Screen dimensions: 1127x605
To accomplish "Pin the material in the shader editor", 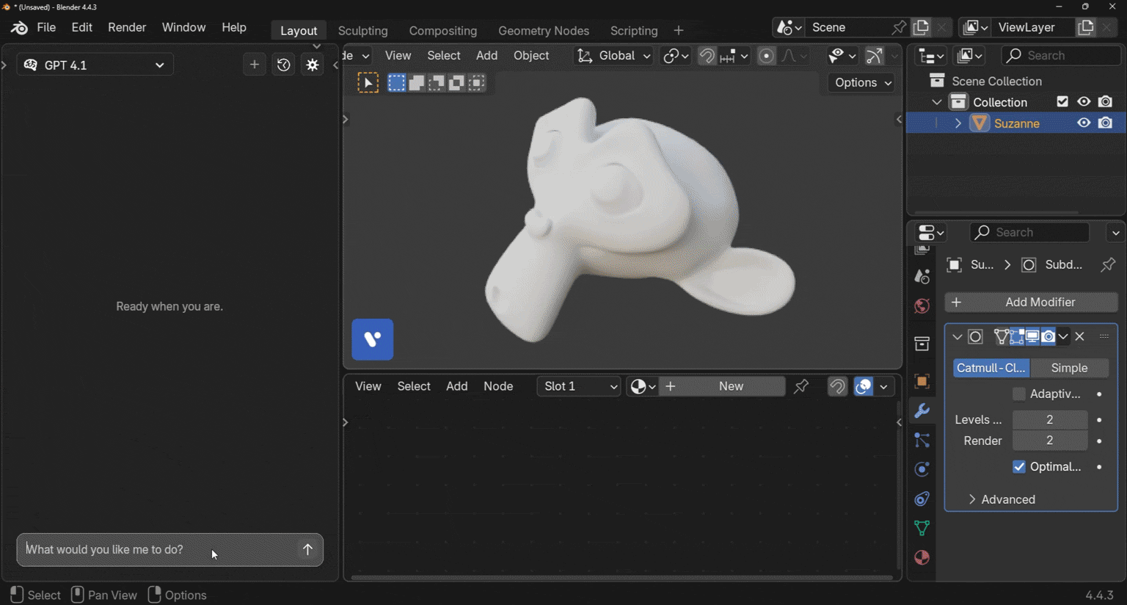I will (x=801, y=386).
